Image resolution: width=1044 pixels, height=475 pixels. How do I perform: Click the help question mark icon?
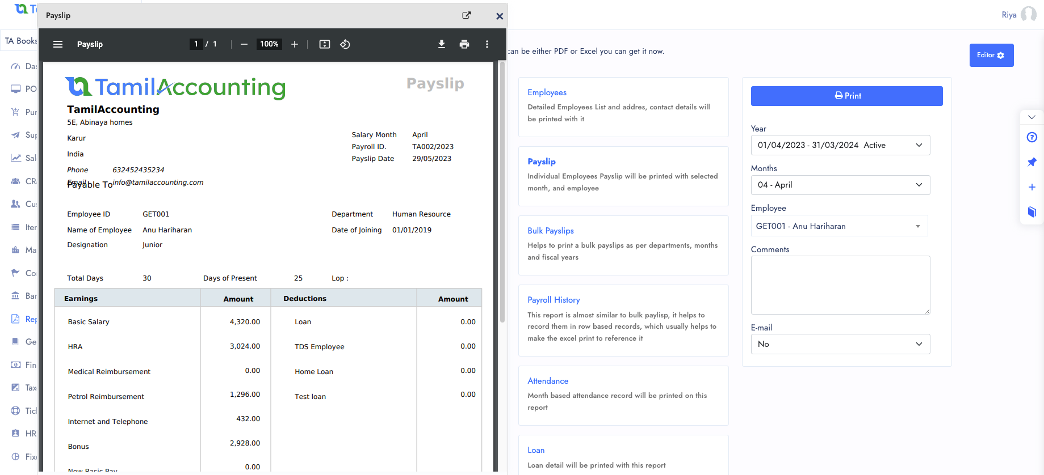(x=1032, y=137)
